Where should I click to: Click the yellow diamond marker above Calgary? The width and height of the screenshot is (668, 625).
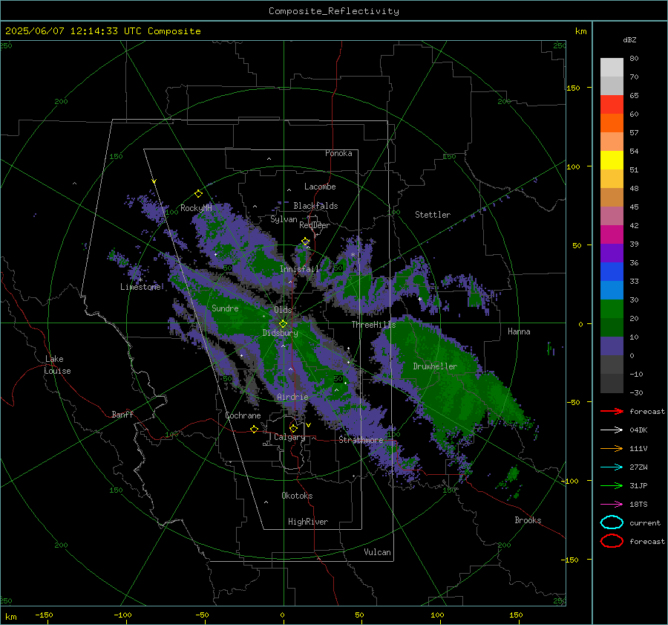click(x=293, y=428)
